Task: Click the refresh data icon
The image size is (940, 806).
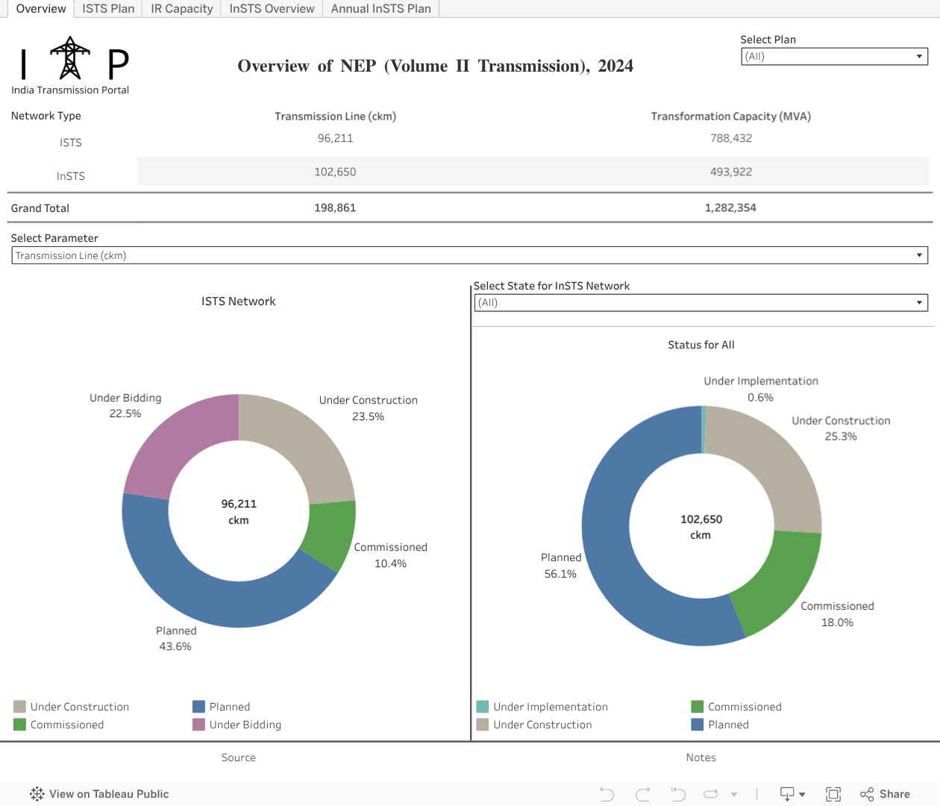Action: [712, 794]
